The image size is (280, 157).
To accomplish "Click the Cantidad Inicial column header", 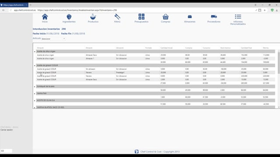I will 166,48.
